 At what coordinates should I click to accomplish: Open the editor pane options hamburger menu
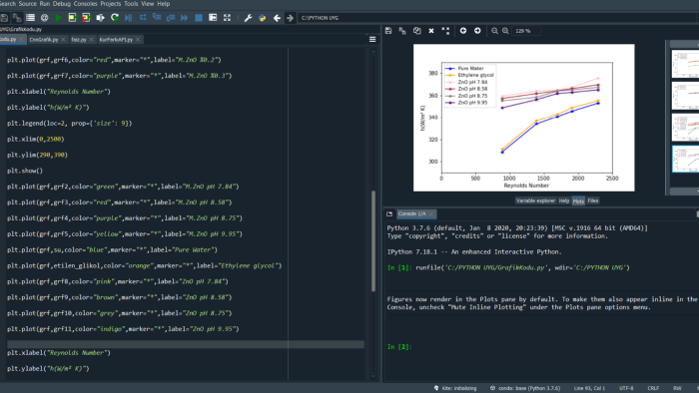pos(372,40)
